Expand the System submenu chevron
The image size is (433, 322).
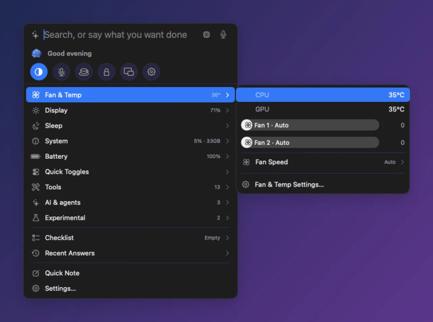click(227, 141)
